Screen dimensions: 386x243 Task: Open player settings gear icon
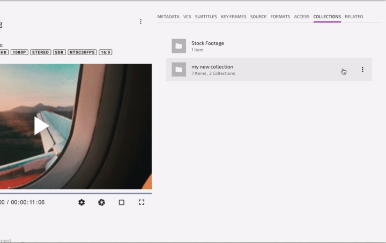tap(81, 202)
